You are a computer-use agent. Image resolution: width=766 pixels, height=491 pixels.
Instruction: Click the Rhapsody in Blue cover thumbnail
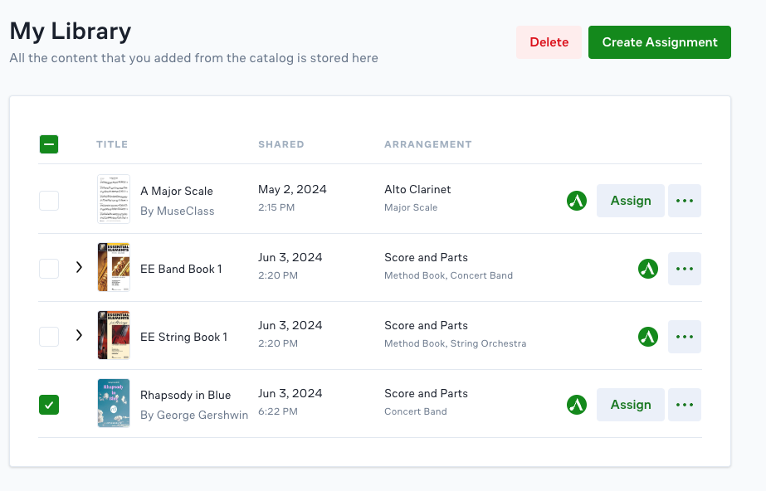pos(113,404)
